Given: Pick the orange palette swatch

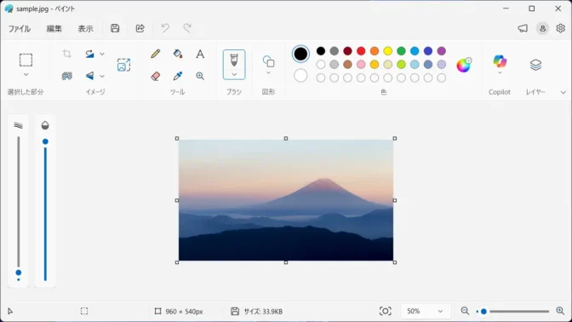Looking at the screenshot, I should click(375, 51).
